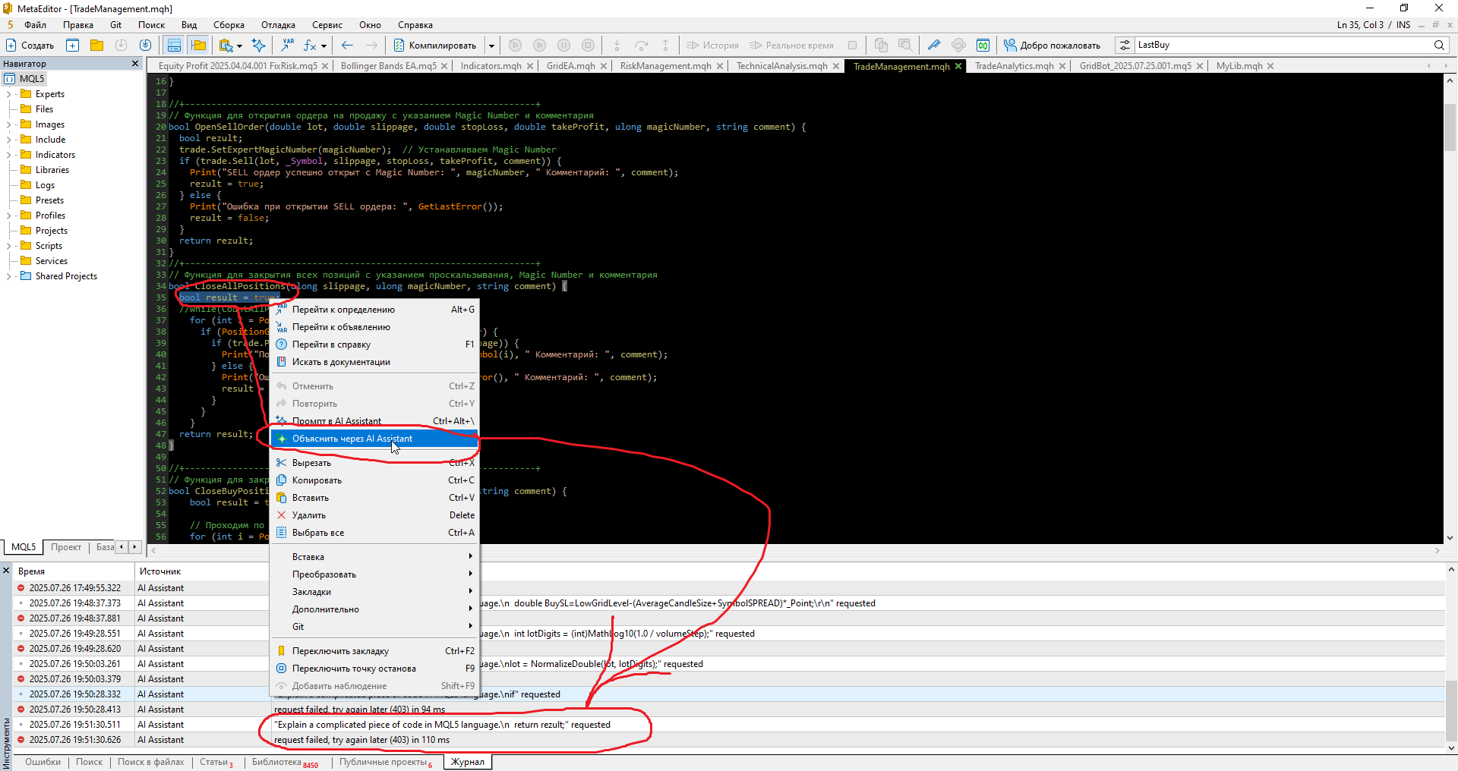Toggle the Navigator panel toolbar button
This screenshot has width=1458, height=771.
tap(174, 46)
